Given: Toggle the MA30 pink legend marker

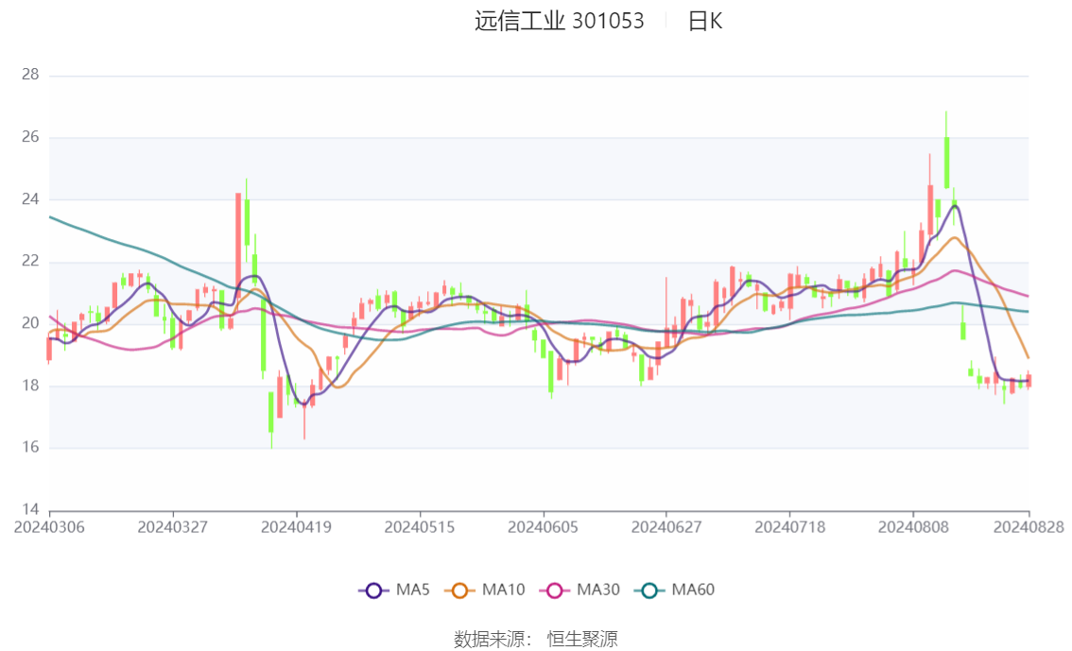Looking at the screenshot, I should click(555, 591).
